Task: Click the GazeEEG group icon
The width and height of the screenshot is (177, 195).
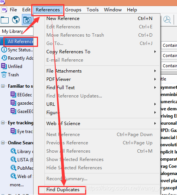Action: [13, 111]
